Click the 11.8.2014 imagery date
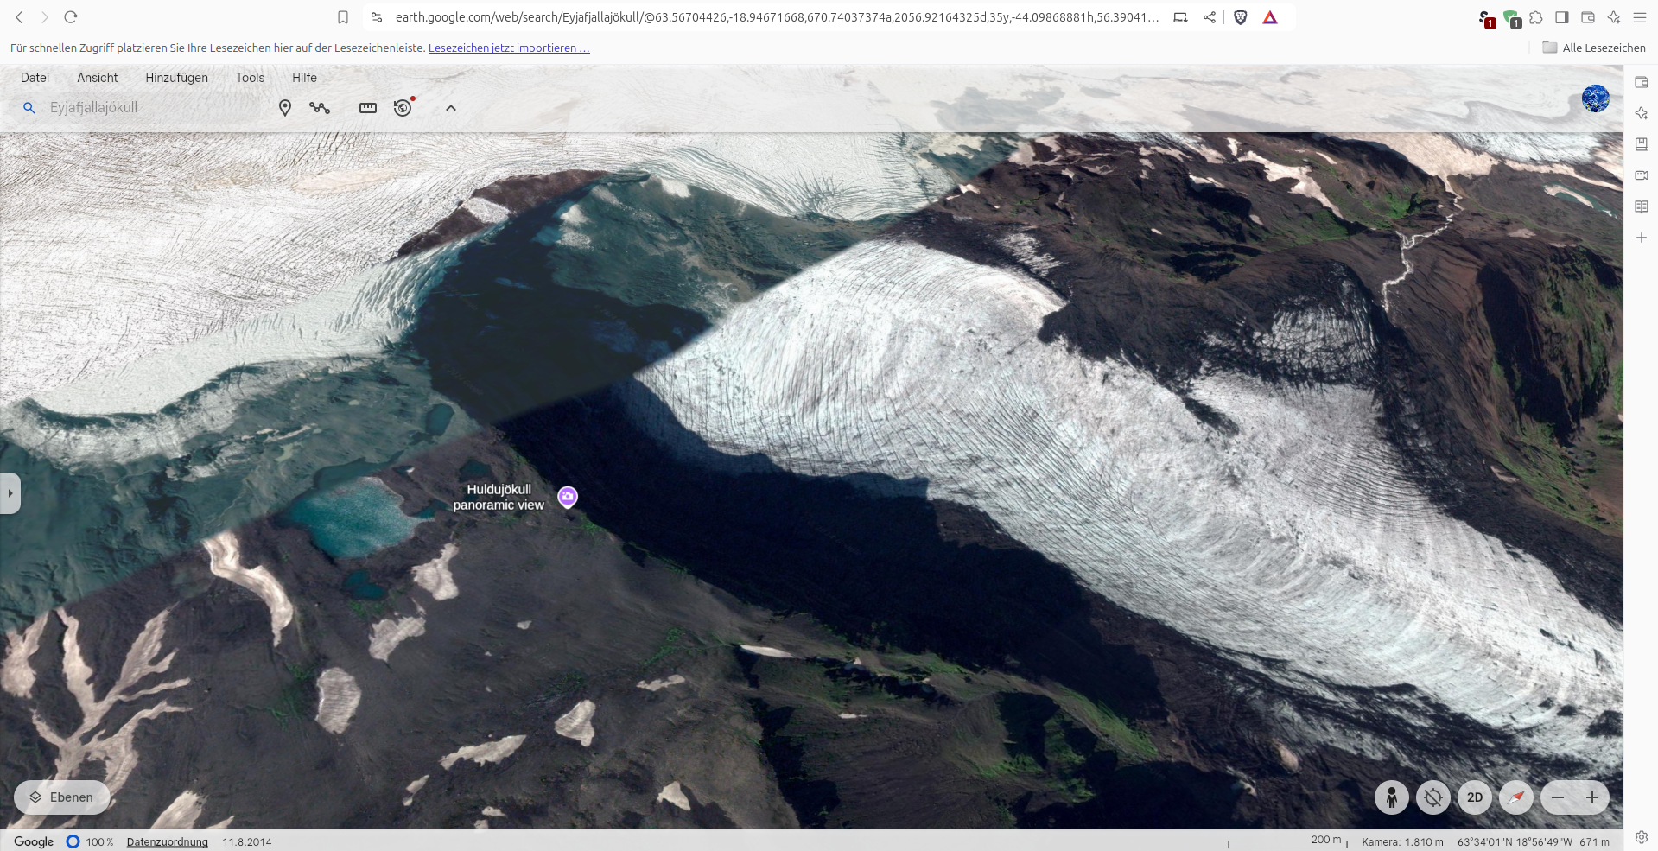 point(247,841)
